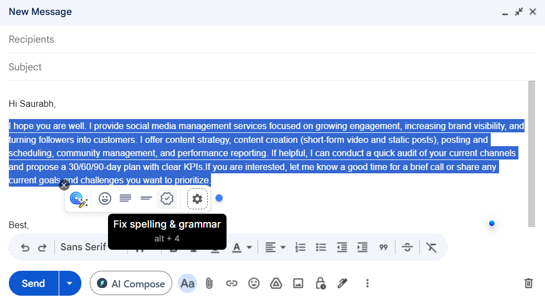The width and height of the screenshot is (545, 304).
Task: Discard draft with the trash icon
Action: (x=528, y=284)
